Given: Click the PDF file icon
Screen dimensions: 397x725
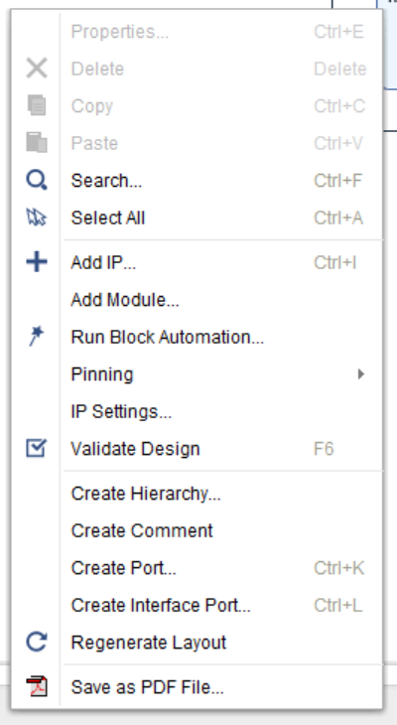Looking at the screenshot, I should pos(37,686).
